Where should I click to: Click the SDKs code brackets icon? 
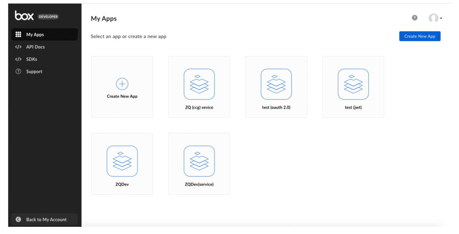click(x=18, y=59)
